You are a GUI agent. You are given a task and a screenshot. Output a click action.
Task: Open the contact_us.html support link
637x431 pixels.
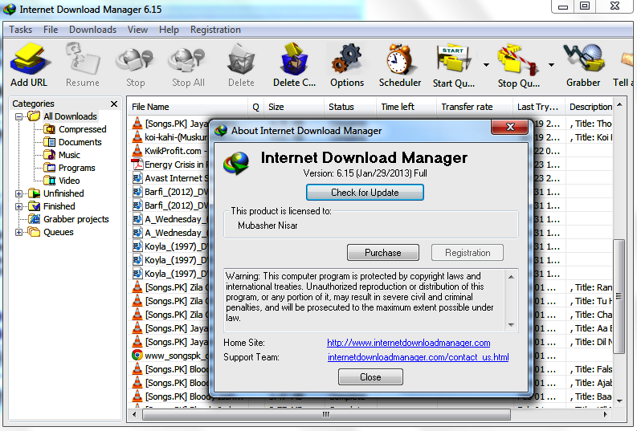tap(418, 357)
